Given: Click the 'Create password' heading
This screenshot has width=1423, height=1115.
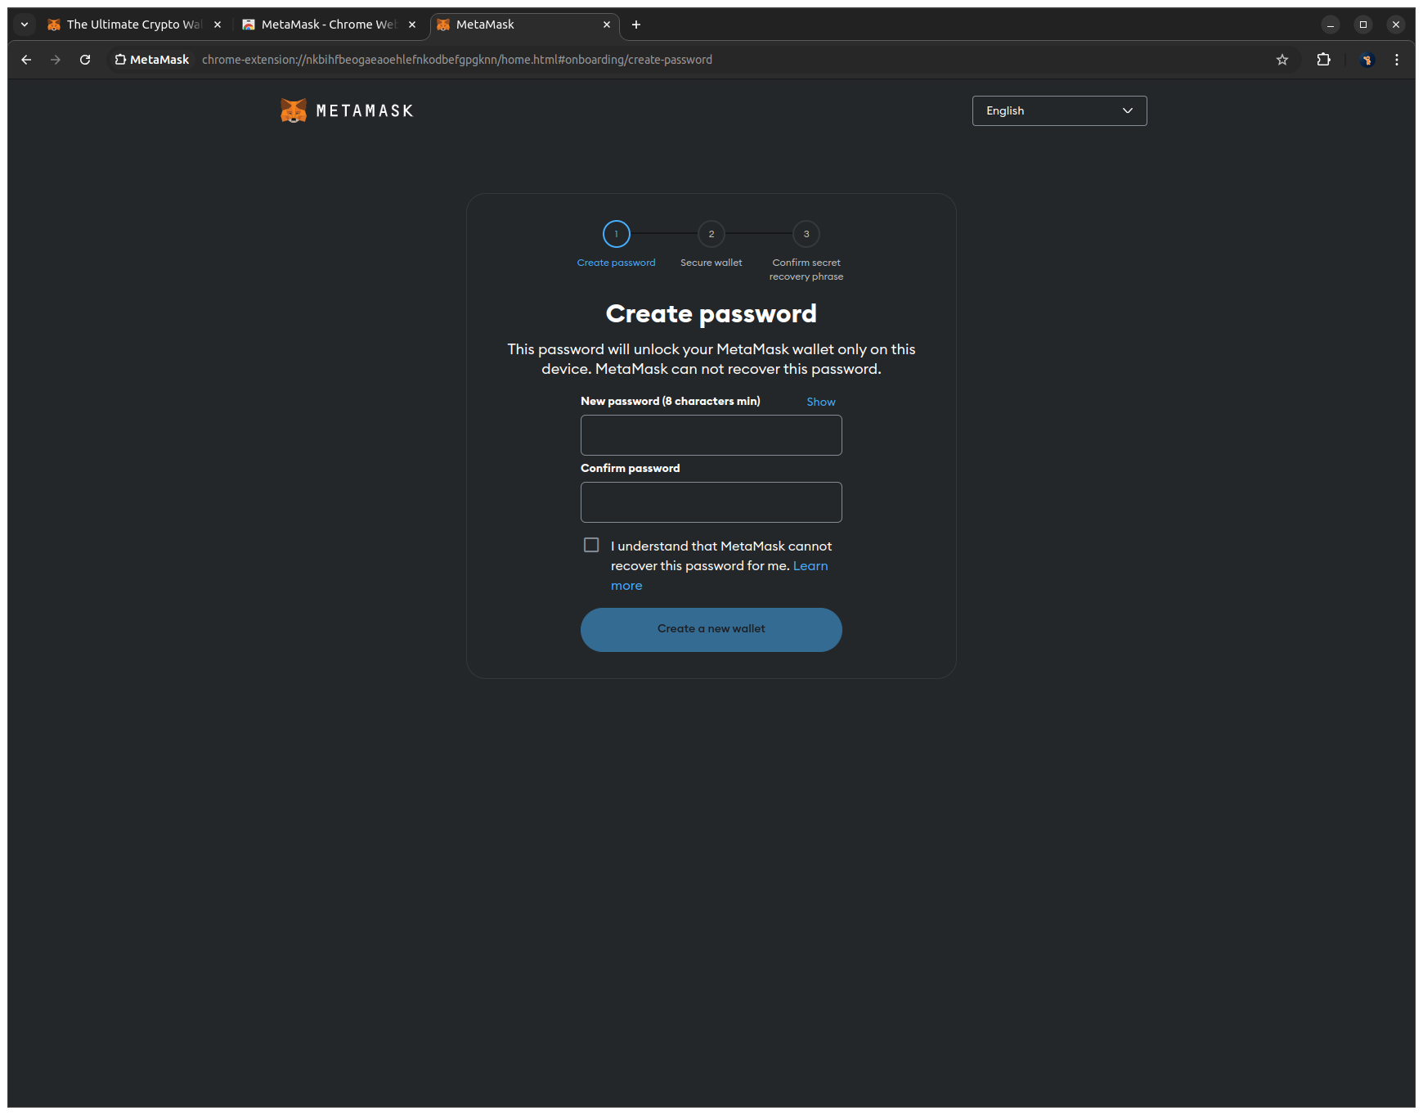Looking at the screenshot, I should (x=711, y=313).
